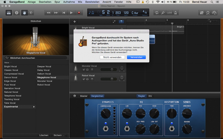223x139 pixels.
Task: Click the Robot Vocal pan knob
Action: click(122, 78)
